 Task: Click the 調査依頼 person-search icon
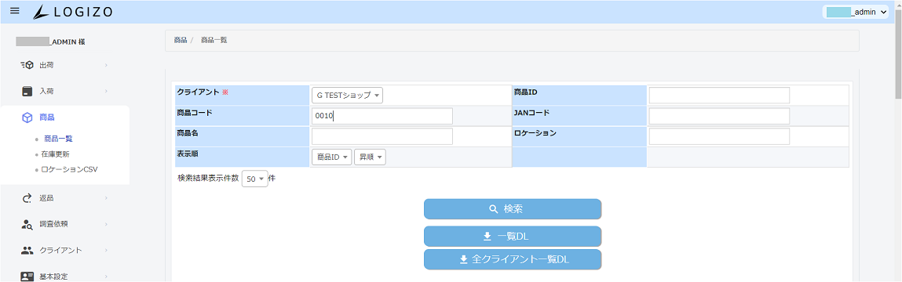(x=27, y=224)
